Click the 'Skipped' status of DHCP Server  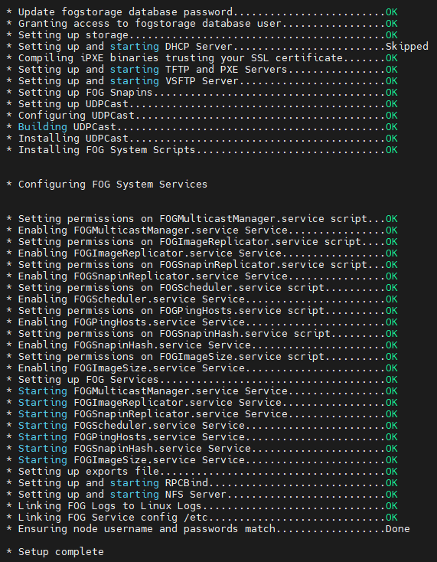pos(406,47)
